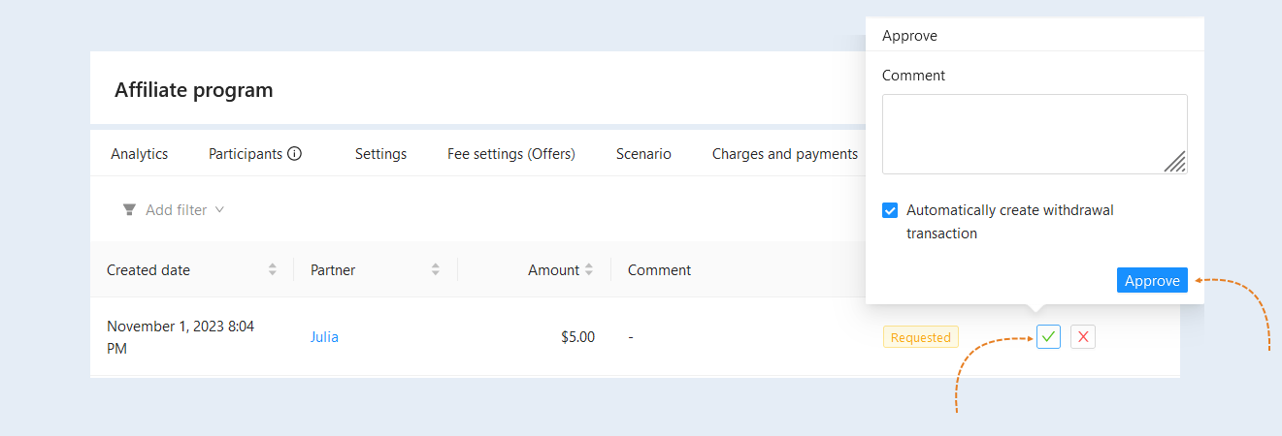Viewport: 1282px width, 436px height.
Task: Click the funnel filter icon
Action: click(129, 209)
